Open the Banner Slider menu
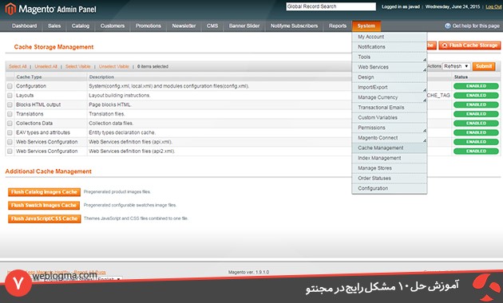Screen dimensions: 503x303 tap(244, 26)
